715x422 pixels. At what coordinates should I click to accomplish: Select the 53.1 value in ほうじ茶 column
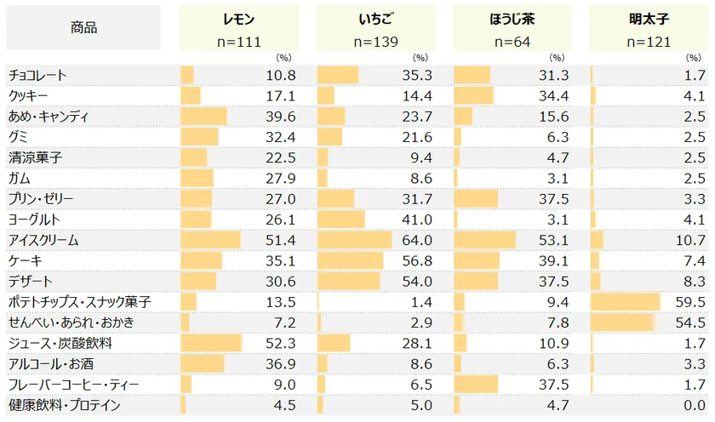pos(554,240)
